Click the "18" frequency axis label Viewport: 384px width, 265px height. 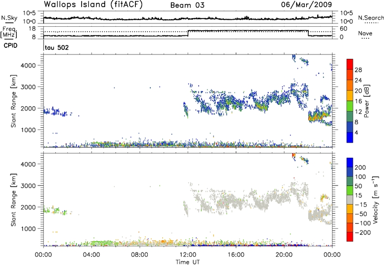click(32, 29)
